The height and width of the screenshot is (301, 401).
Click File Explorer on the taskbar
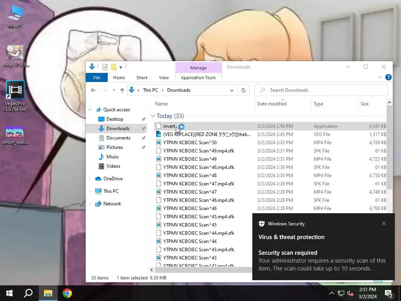pos(48,293)
